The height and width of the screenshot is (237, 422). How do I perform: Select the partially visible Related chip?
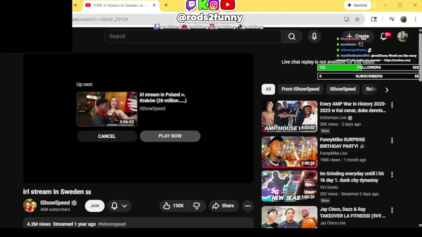click(371, 89)
